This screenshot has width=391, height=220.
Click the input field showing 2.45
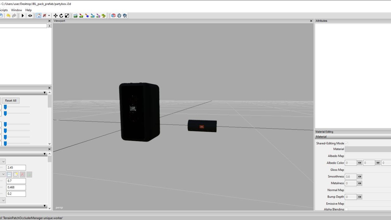16,167
